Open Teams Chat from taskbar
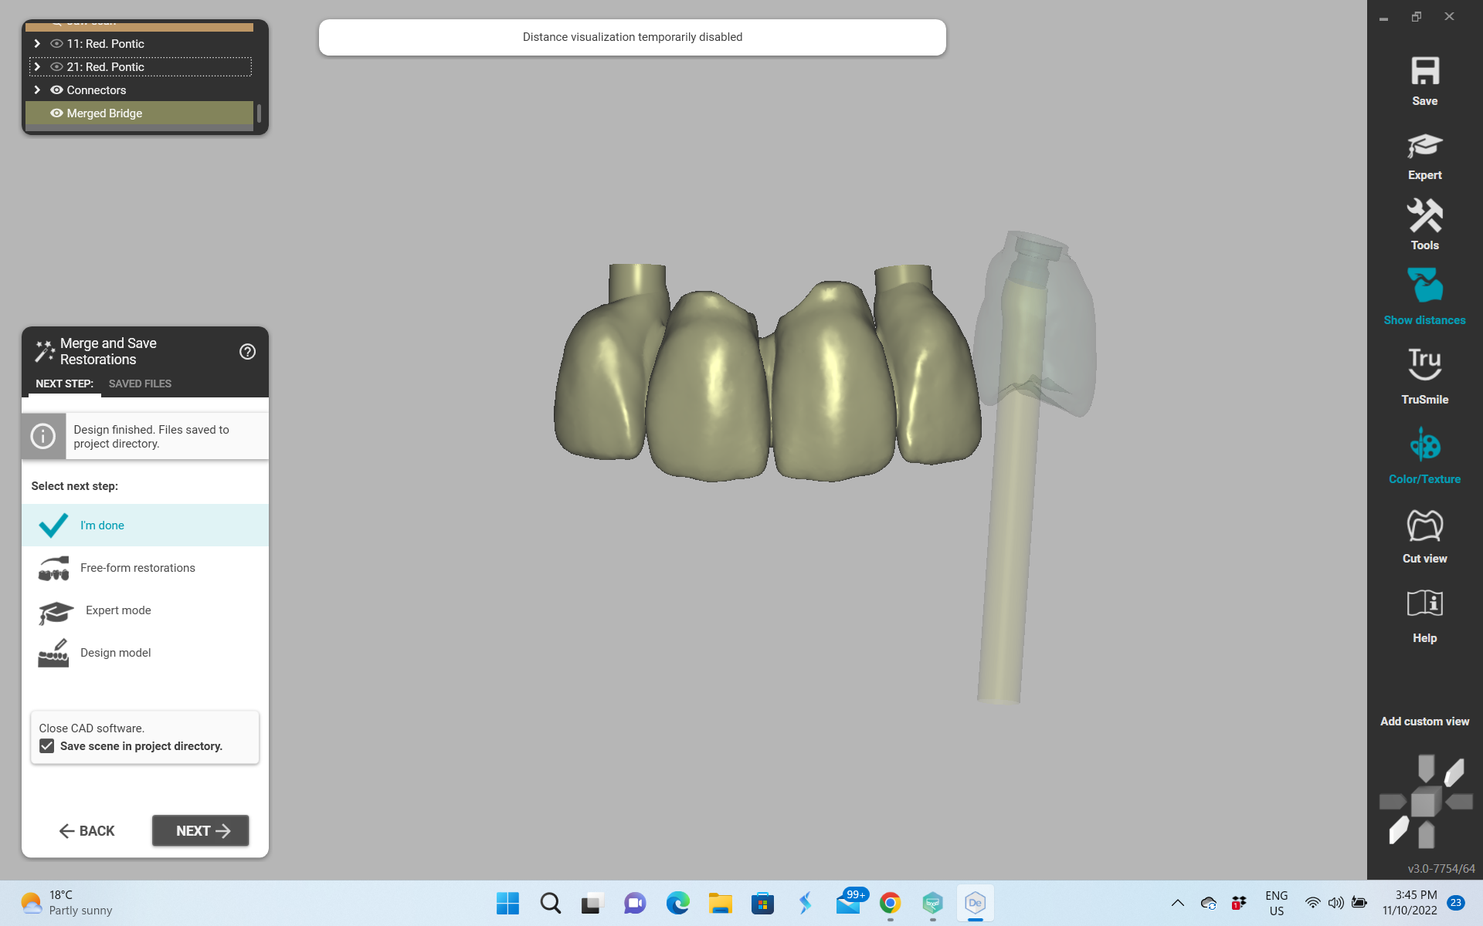Image resolution: width=1483 pixels, height=926 pixels. coord(635,903)
